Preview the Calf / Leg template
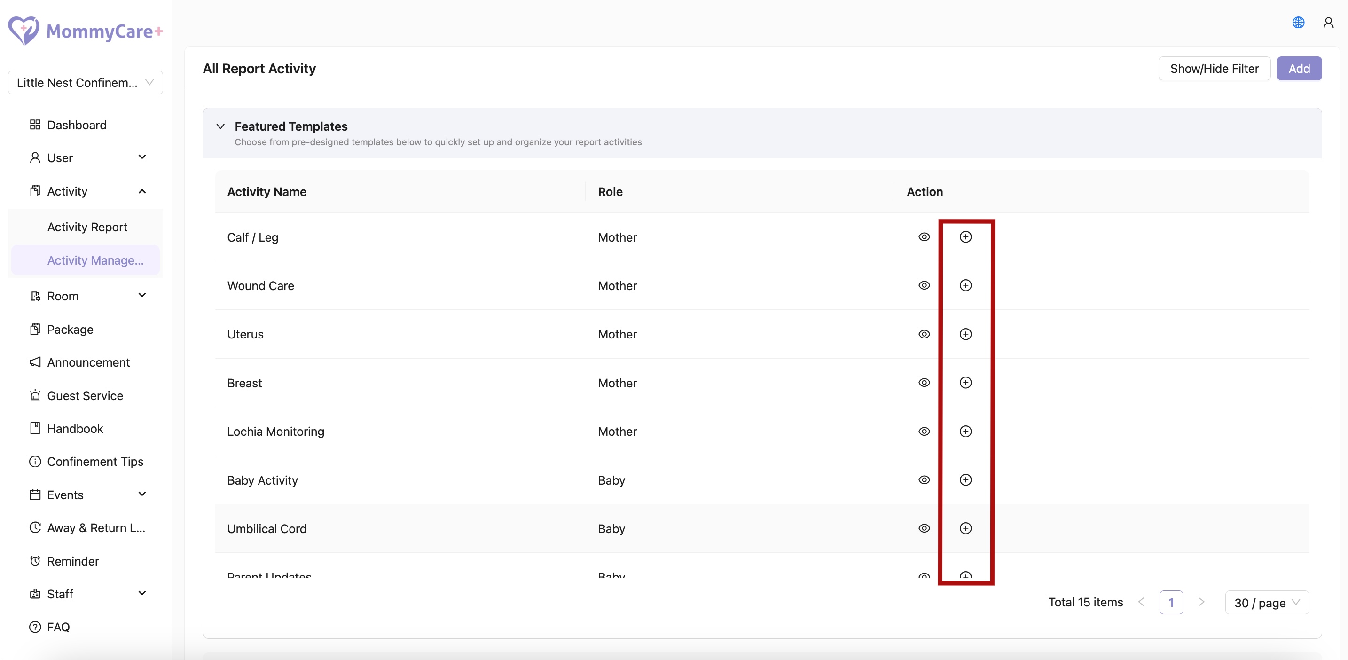 click(924, 237)
